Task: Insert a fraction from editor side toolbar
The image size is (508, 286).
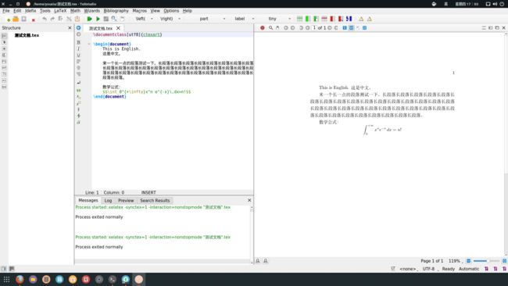Action: click(78, 109)
